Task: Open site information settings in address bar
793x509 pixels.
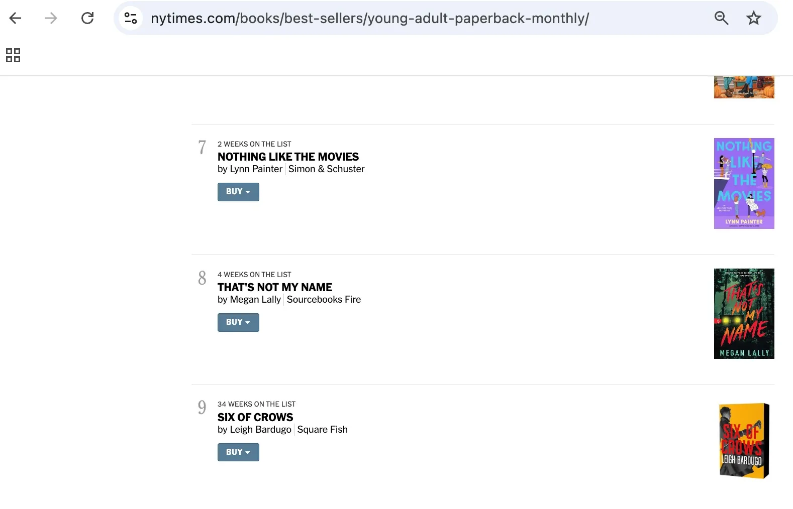Action: (x=131, y=18)
